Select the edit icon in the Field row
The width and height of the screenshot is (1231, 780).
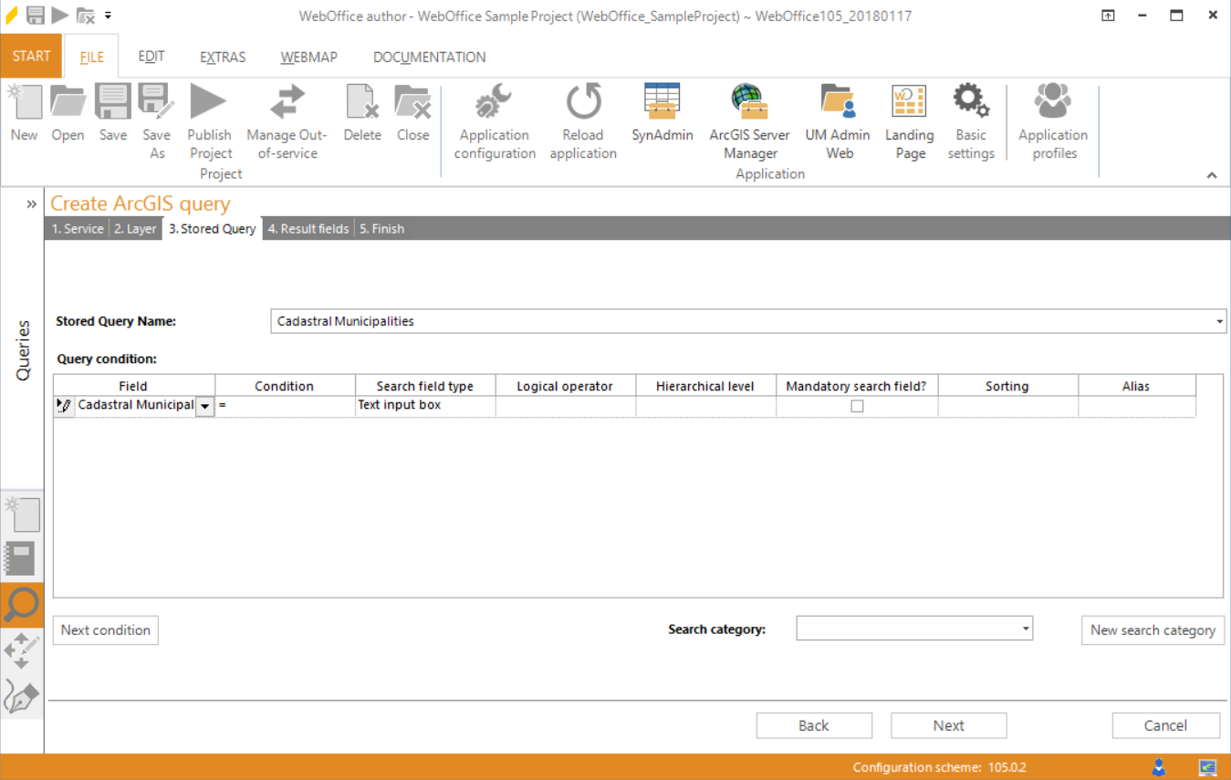(63, 405)
